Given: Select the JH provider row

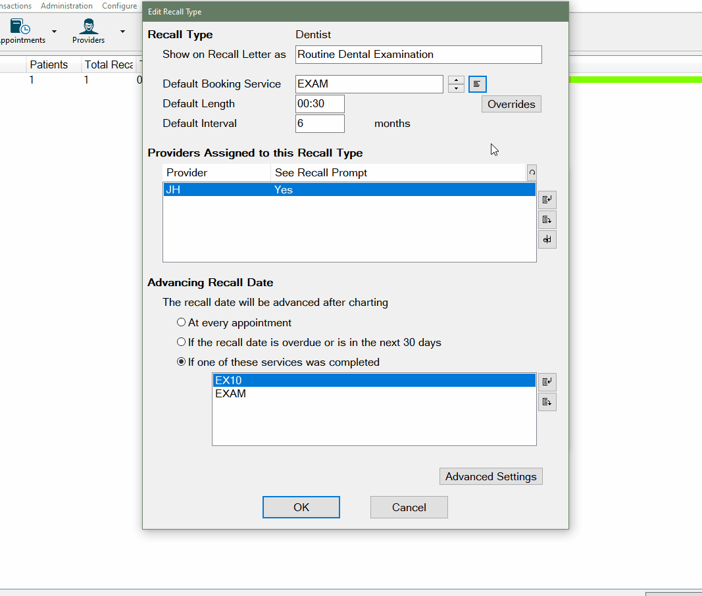Looking at the screenshot, I should [x=349, y=190].
